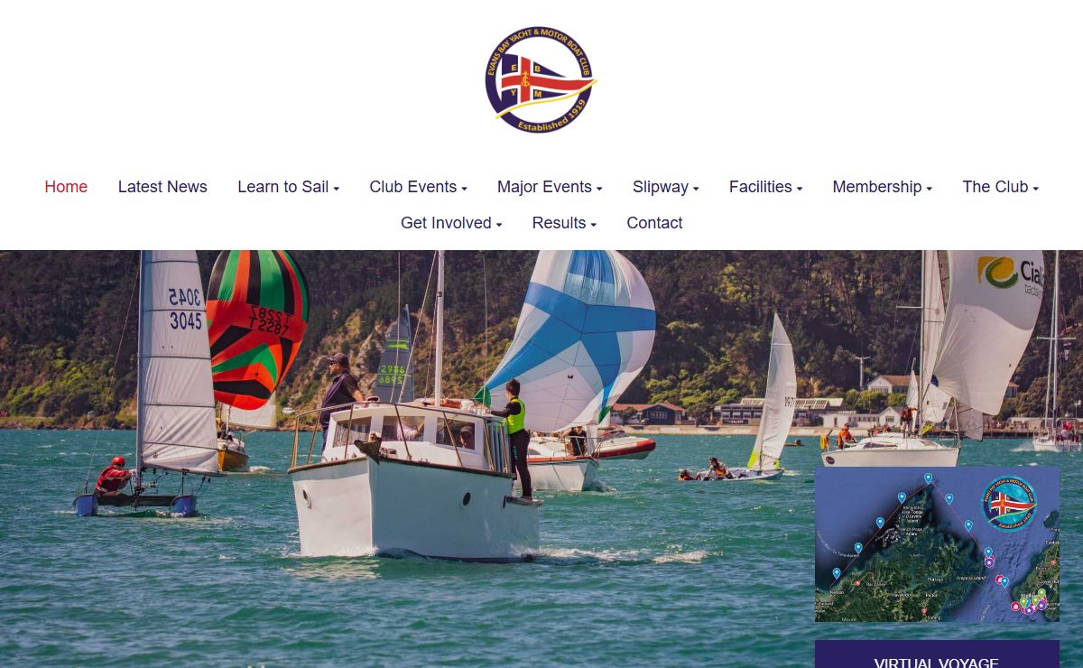The image size is (1083, 668).
Task: Click the club logo on the map image
Action: tap(1009, 504)
